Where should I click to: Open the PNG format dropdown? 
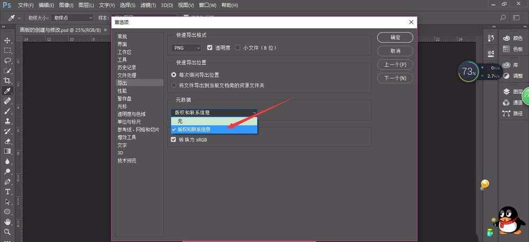pyautogui.click(x=187, y=48)
